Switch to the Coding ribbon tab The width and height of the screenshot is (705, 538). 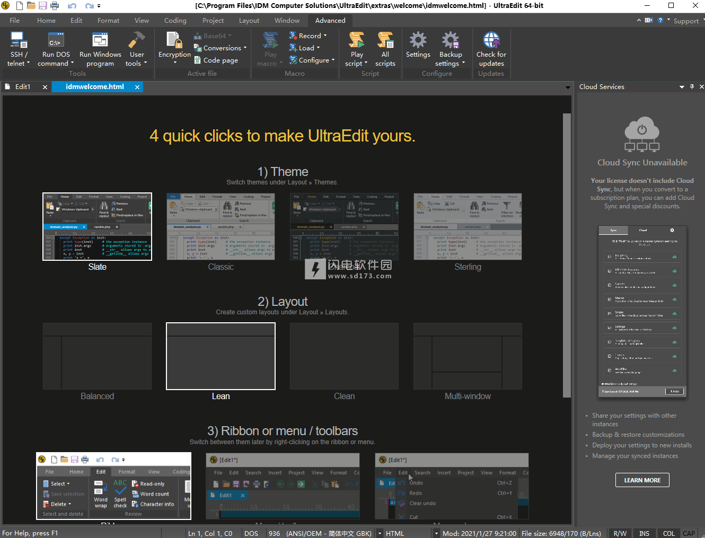coord(175,21)
